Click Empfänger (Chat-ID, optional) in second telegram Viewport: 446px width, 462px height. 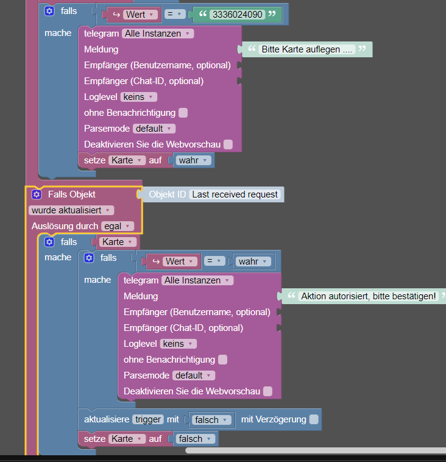183,328
